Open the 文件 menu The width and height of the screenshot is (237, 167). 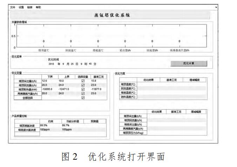click(12, 7)
